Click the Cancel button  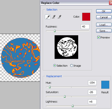pos(104,17)
